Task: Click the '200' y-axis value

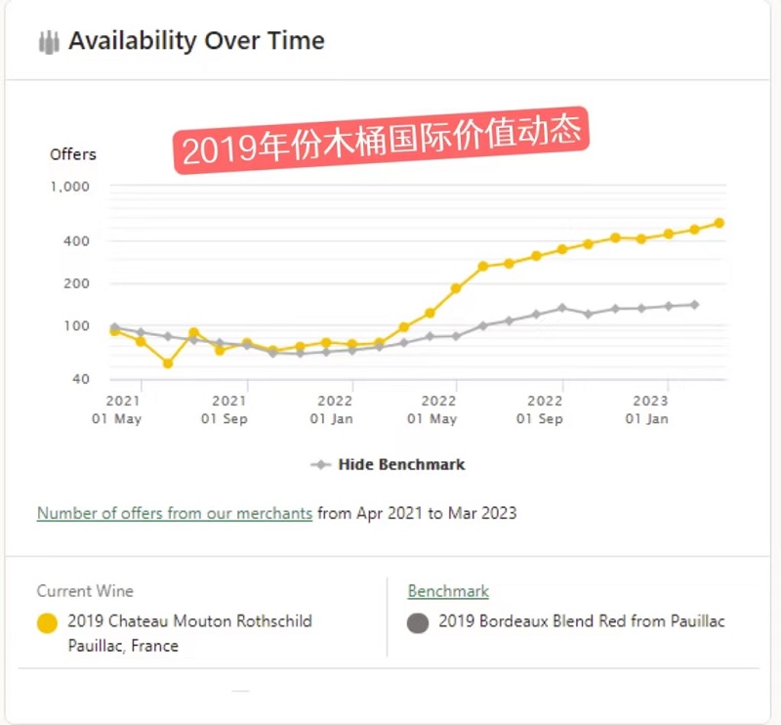Action: pos(76,283)
